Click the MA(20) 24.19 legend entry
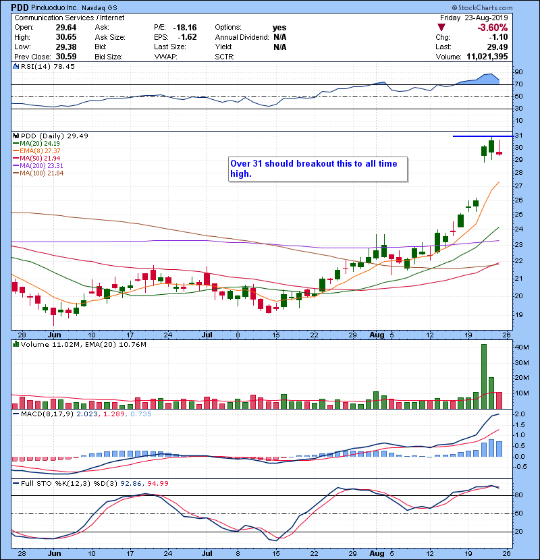540x560 pixels. [36, 143]
